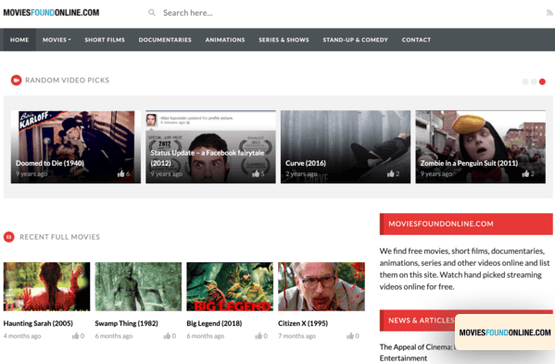Open Zombie in a Penguin Suit (2011) link

pos(469,163)
